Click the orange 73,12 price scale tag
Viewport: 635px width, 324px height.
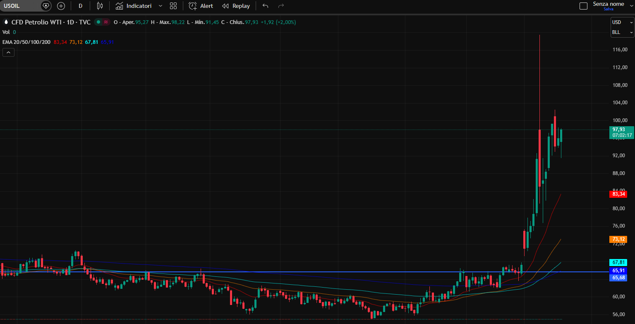[x=618, y=239]
